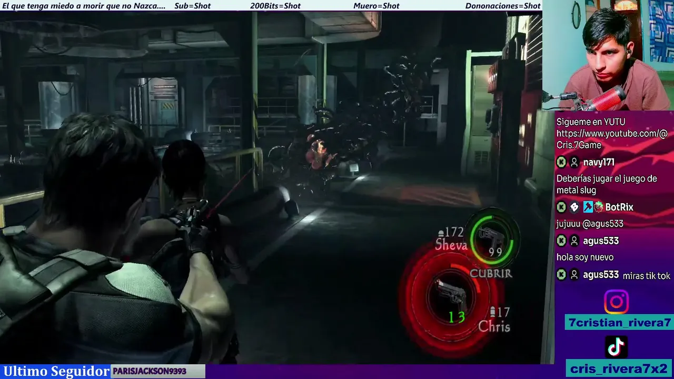The image size is (674, 379).
Task: Click the Chris player name in HUD
Action: point(494,326)
